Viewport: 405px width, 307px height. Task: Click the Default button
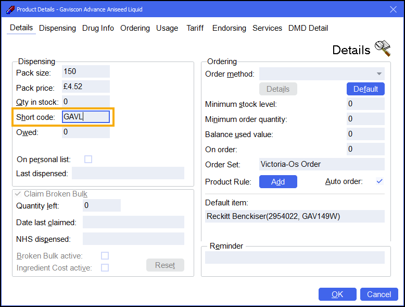tap(365, 89)
